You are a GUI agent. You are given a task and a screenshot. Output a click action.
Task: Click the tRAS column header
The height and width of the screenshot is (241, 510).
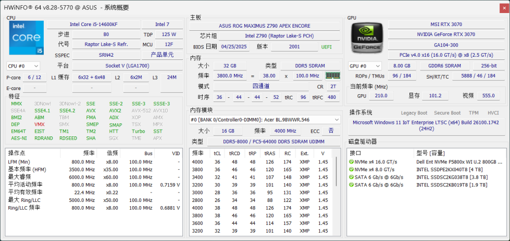click(270, 154)
